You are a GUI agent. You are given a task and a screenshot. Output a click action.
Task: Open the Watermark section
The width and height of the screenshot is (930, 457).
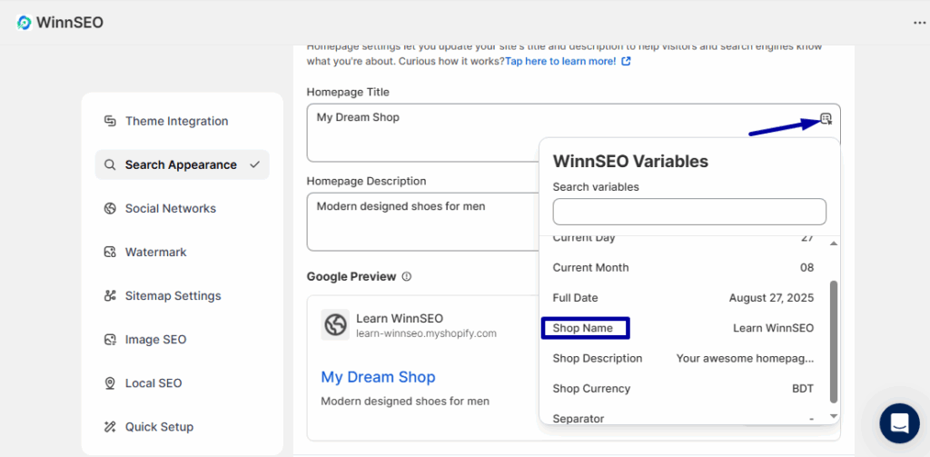[182, 253]
